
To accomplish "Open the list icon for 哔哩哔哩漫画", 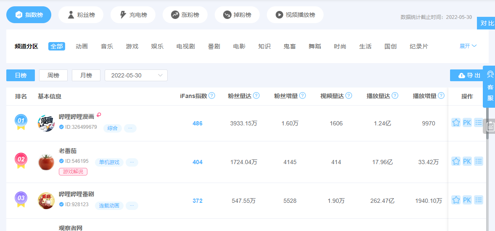I will [x=479, y=122].
